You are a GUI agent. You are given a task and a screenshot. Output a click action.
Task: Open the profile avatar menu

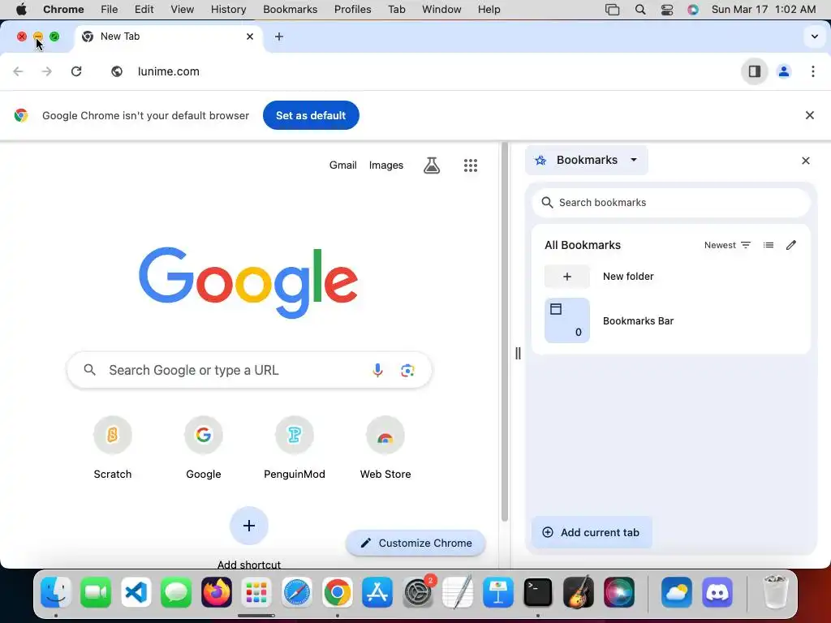click(x=783, y=71)
